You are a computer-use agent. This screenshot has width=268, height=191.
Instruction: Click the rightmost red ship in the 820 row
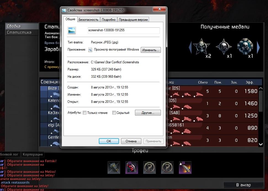point(187,143)
